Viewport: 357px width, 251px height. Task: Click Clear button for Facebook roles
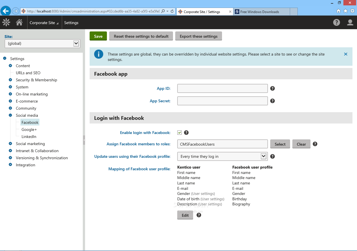(301, 144)
